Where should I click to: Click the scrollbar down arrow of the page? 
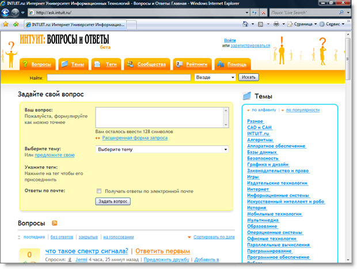point(348,260)
